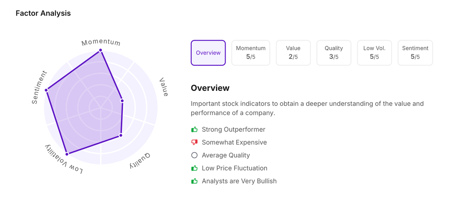
Task: Open the Momentum 5/5 tab
Action: [251, 53]
